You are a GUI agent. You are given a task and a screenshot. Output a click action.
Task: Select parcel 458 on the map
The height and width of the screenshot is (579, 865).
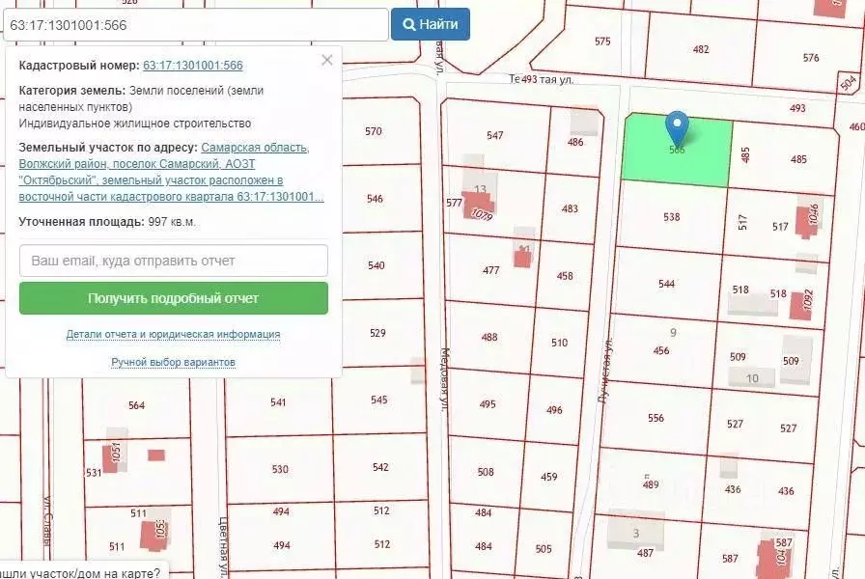tap(565, 276)
